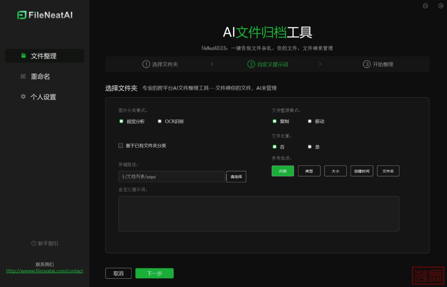Click the chevron after 自定义提示词 step
Image resolution: width=447 pixels, height=287 pixels.
point(320,64)
